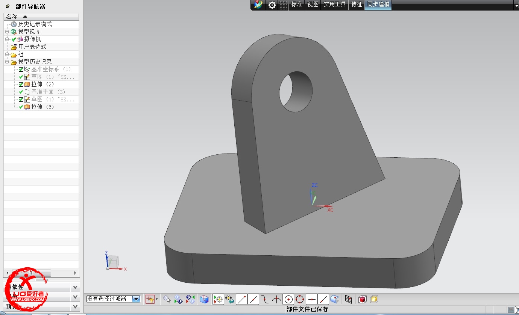Open the 标准 toolbar tab
Viewport: 519px width, 315px height.
[x=297, y=5]
